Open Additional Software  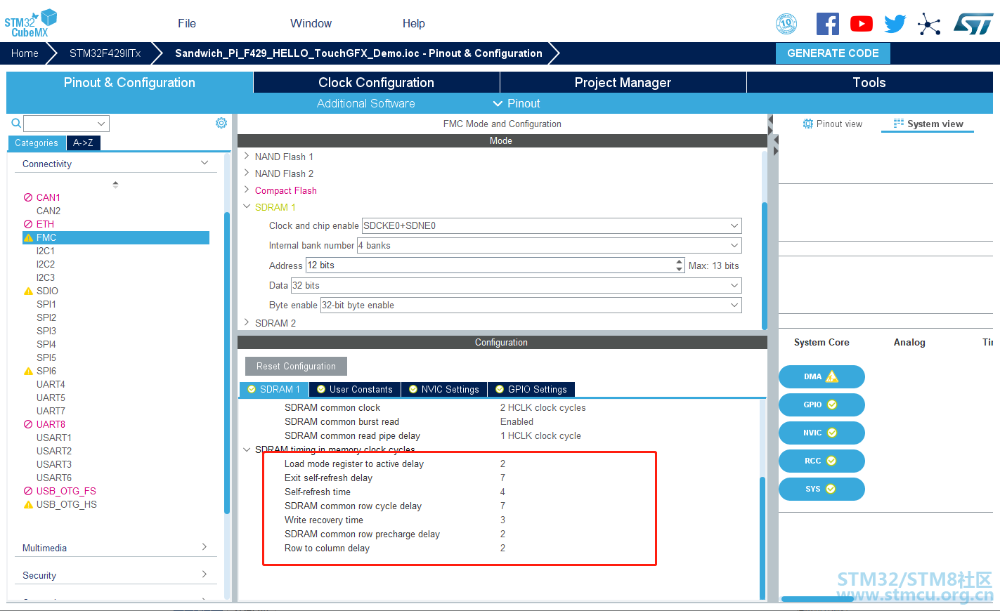(365, 103)
